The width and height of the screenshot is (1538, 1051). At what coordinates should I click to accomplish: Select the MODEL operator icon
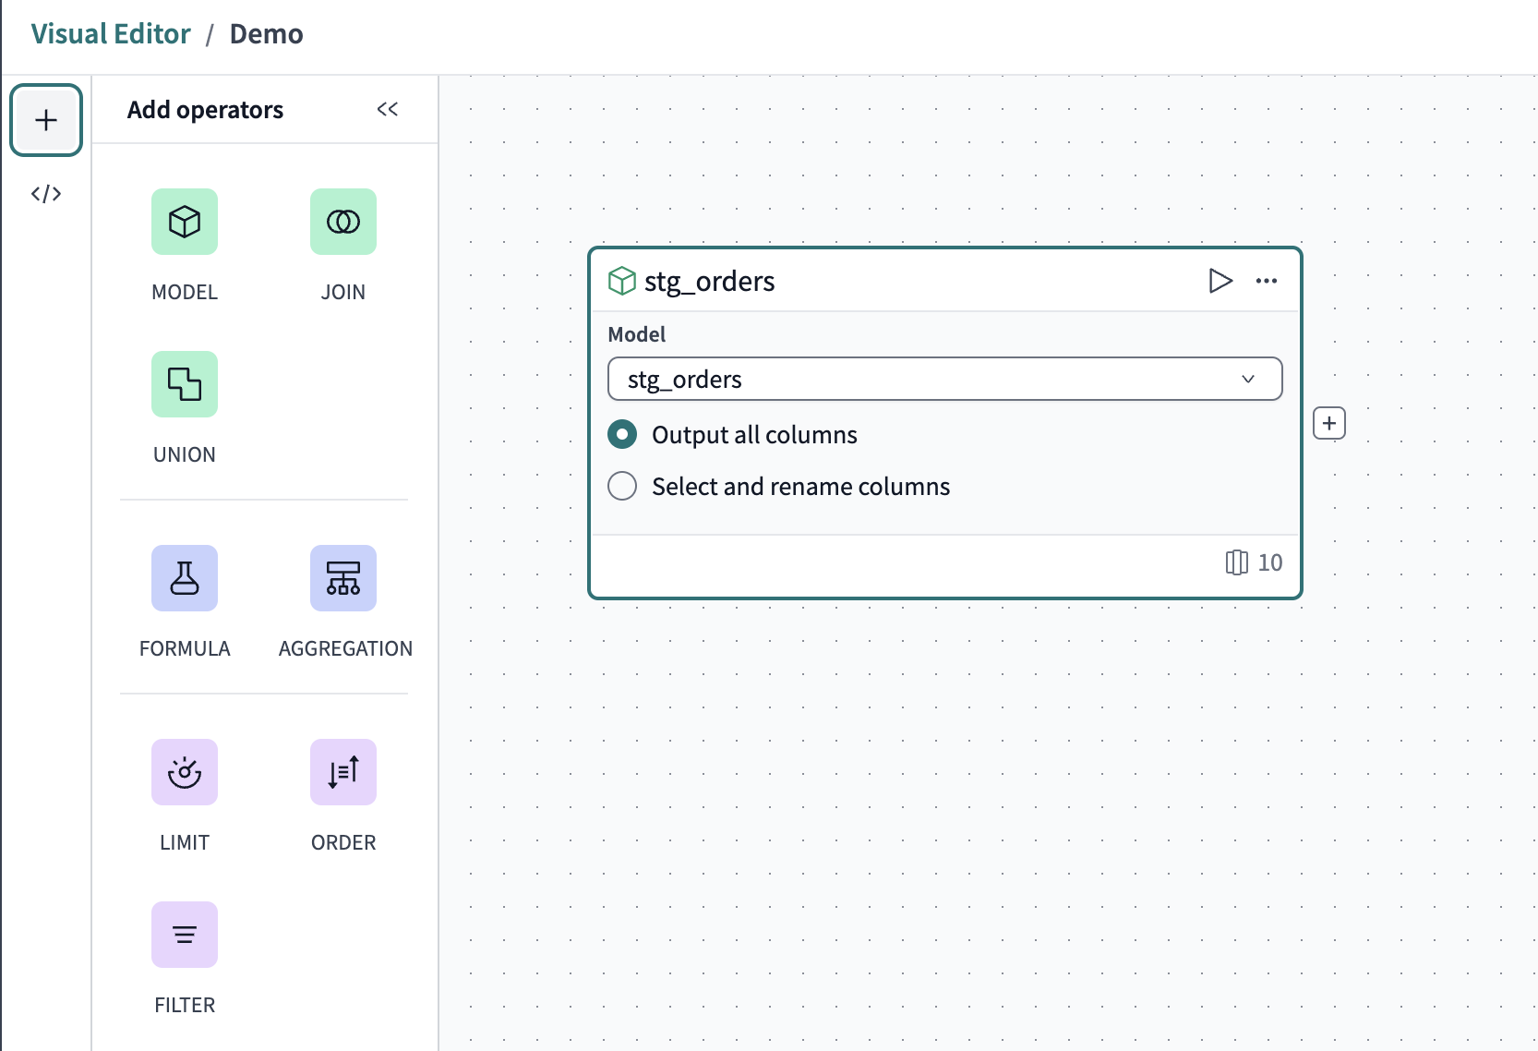(x=185, y=222)
